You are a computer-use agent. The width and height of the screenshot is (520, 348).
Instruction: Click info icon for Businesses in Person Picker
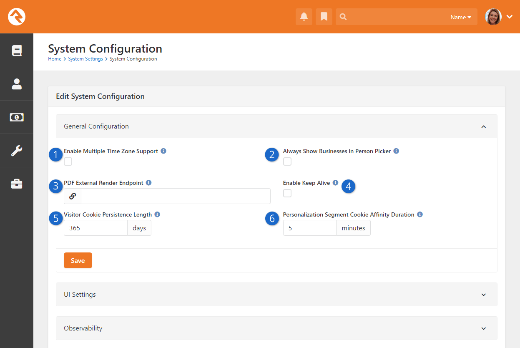(396, 151)
